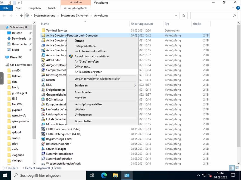Click the ODBC Data Sources (32-bit) icon
Viewport: 241px width, 180px height.
43,129
